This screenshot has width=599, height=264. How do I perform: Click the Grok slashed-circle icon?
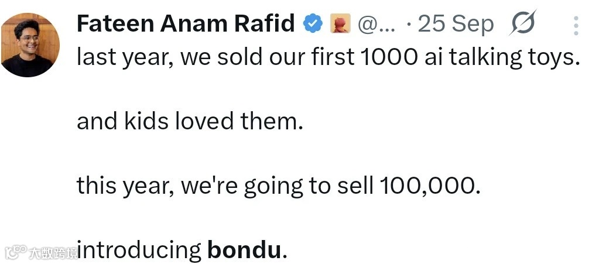point(522,25)
